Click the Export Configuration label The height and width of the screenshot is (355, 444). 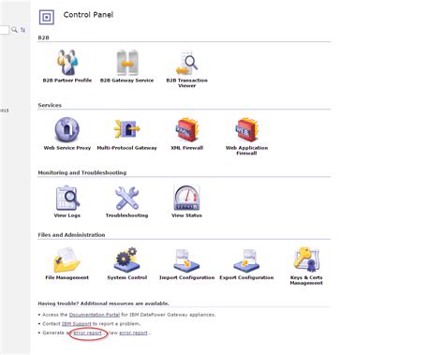point(246,277)
